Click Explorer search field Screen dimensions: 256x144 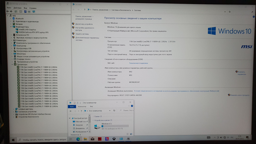point(126,110)
